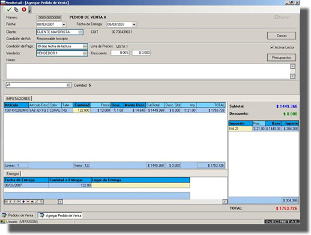This screenshot has width=311, height=235.
Task: Click the TOTAL column header
Action: pos(211,105)
